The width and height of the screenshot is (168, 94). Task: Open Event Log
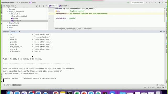(160, 85)
